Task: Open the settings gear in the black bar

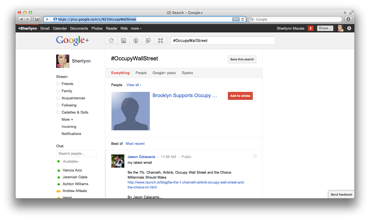Action: [349, 28]
